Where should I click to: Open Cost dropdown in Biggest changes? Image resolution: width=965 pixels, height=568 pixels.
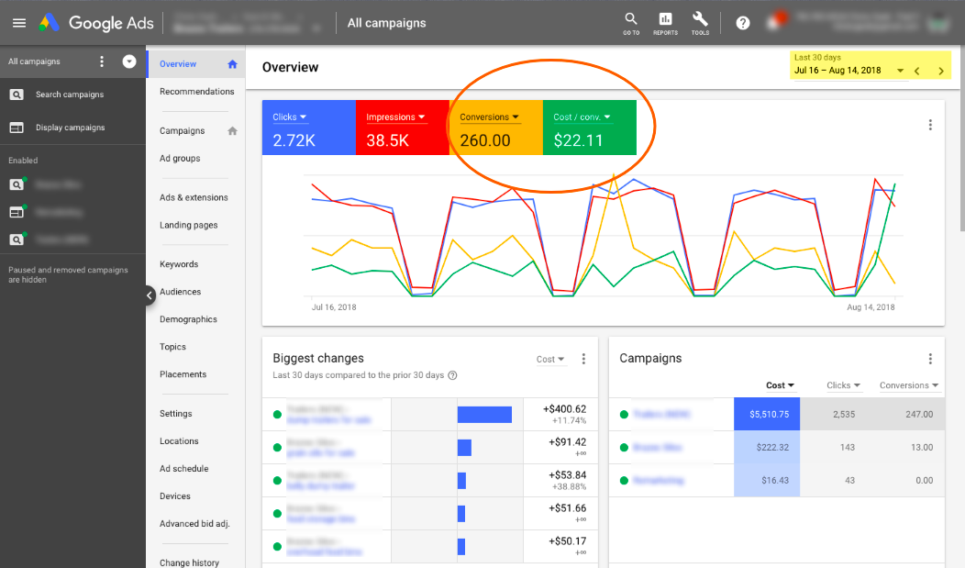click(550, 360)
